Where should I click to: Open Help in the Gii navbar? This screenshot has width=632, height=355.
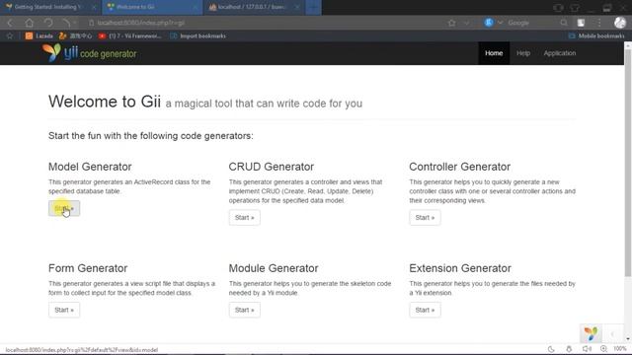point(523,53)
